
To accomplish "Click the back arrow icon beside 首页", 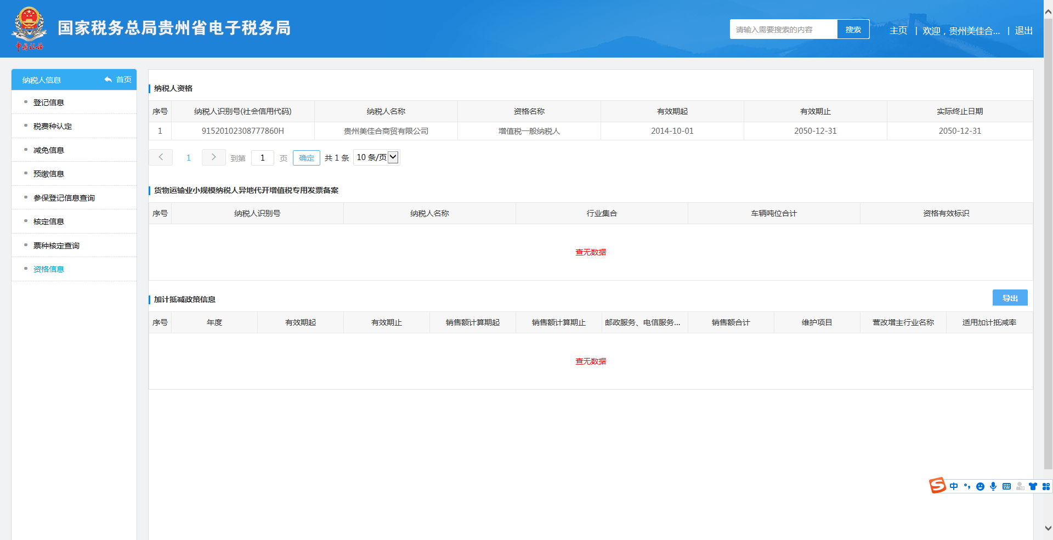I will coord(108,79).
